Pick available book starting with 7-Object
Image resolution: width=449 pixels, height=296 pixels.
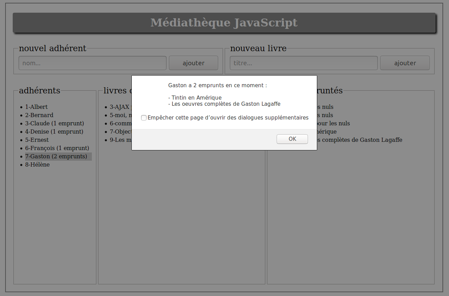pyautogui.click(x=121, y=132)
